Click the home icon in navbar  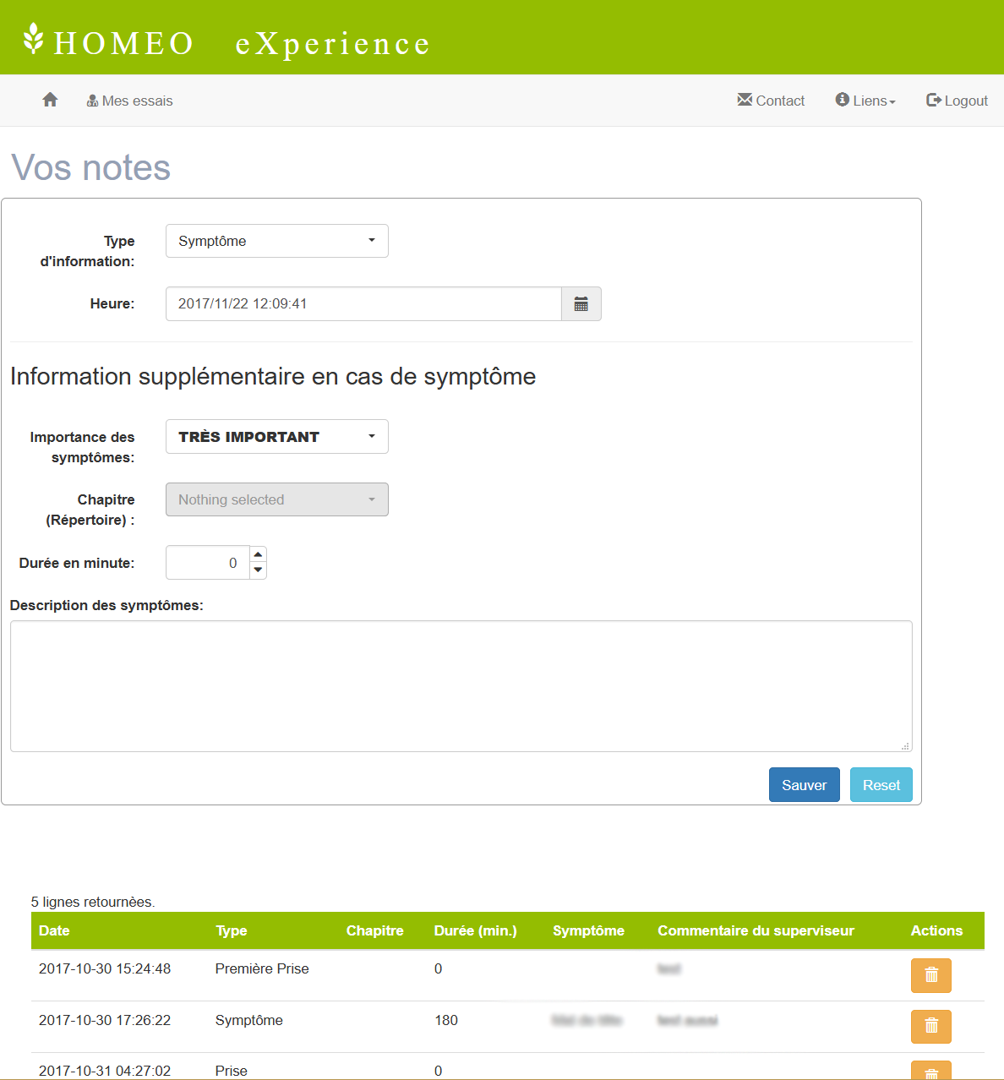point(50,101)
